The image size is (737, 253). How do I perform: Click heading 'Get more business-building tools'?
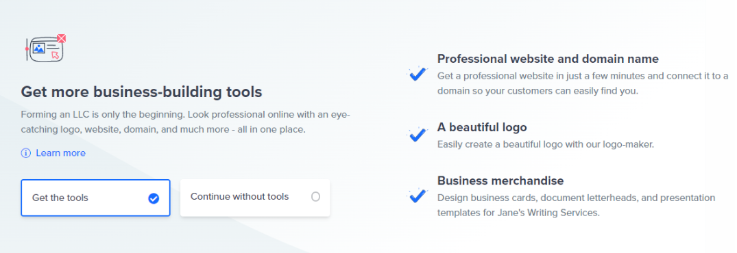[141, 92]
